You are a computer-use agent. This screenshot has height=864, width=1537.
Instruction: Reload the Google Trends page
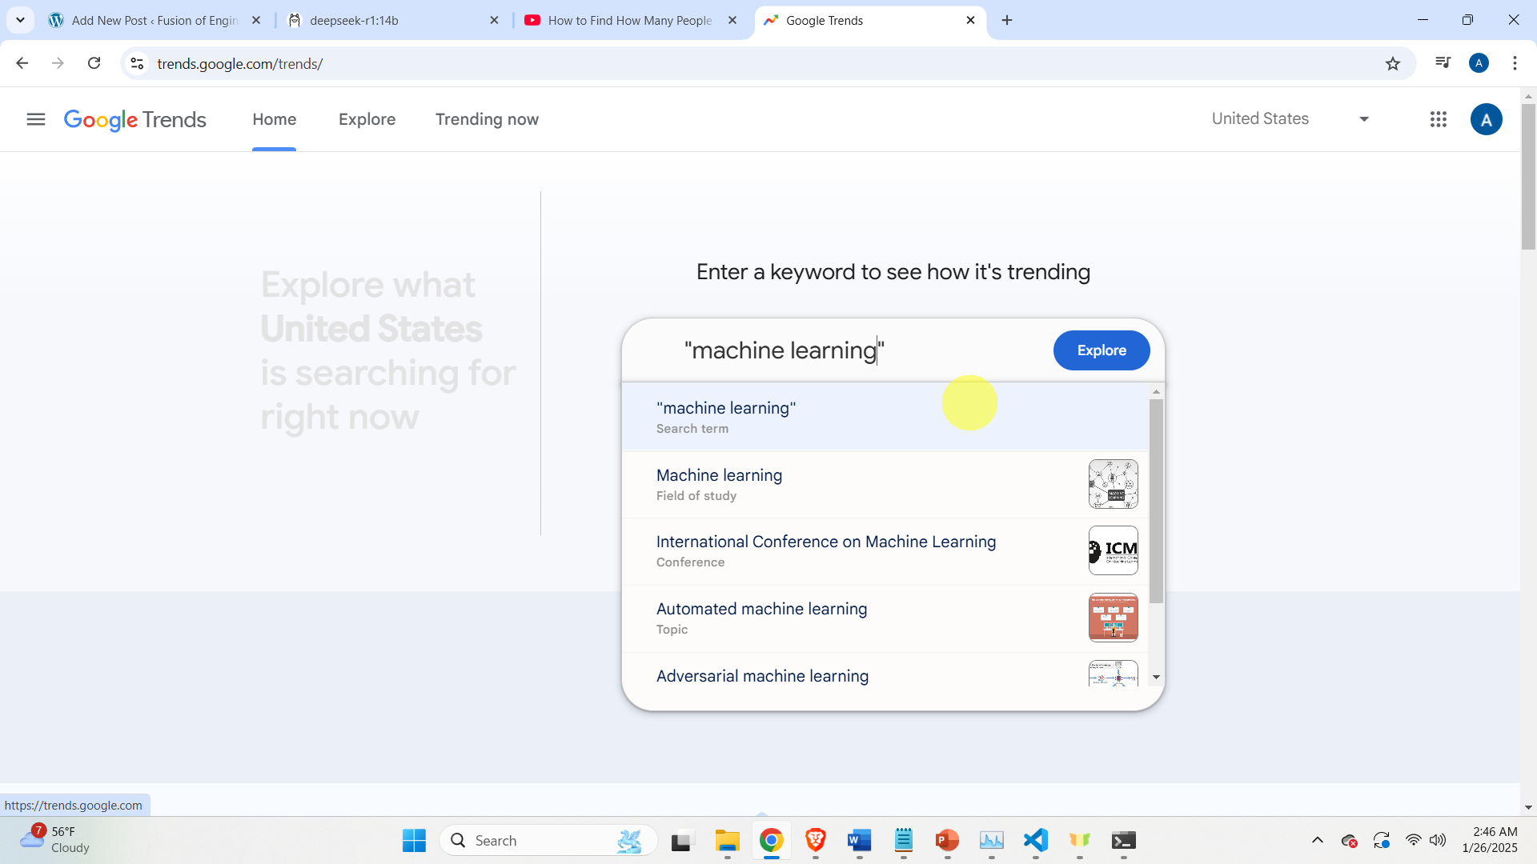(94, 63)
